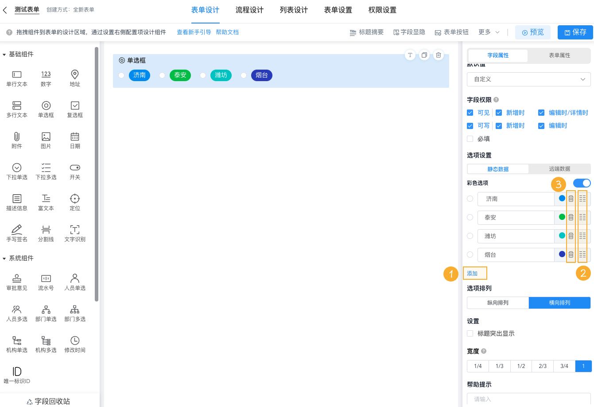Select the 唯一标识ID component icon

(x=16, y=374)
